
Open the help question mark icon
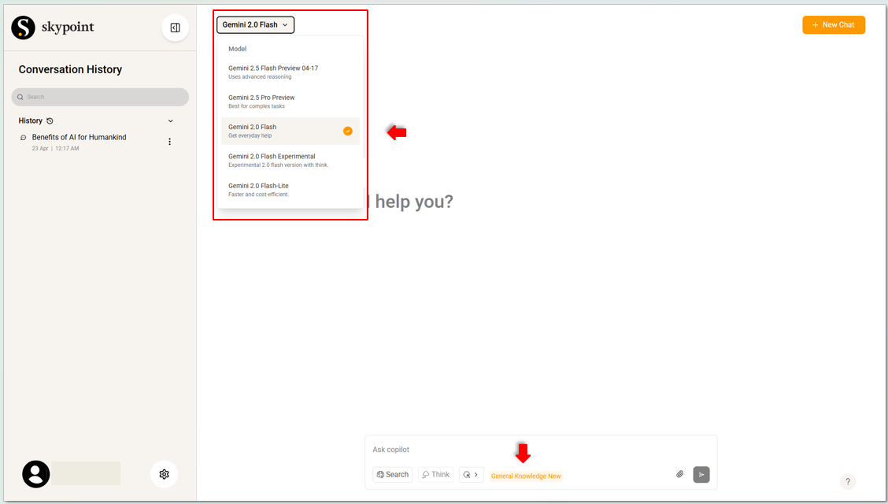[847, 481]
